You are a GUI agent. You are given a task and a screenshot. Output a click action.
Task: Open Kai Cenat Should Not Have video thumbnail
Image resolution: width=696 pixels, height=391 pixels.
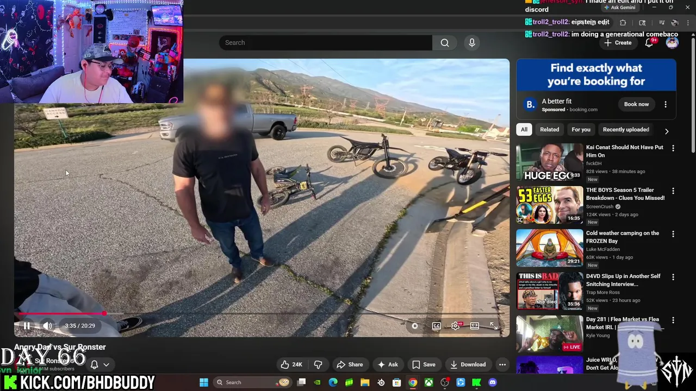coord(549,162)
